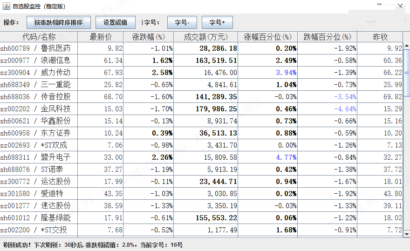Screen dimensions: 410x251
Task: Open the 设置阈值 threshold dialog
Action: click(115, 22)
